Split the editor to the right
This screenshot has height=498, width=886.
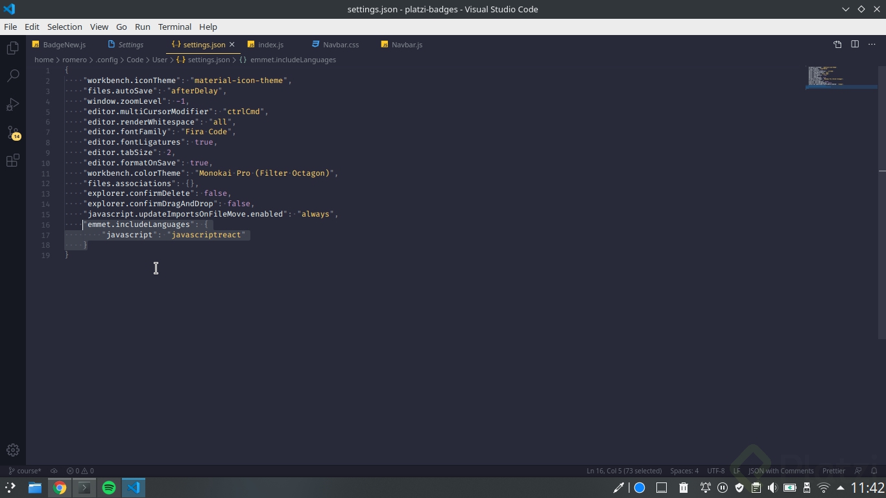coord(855,44)
